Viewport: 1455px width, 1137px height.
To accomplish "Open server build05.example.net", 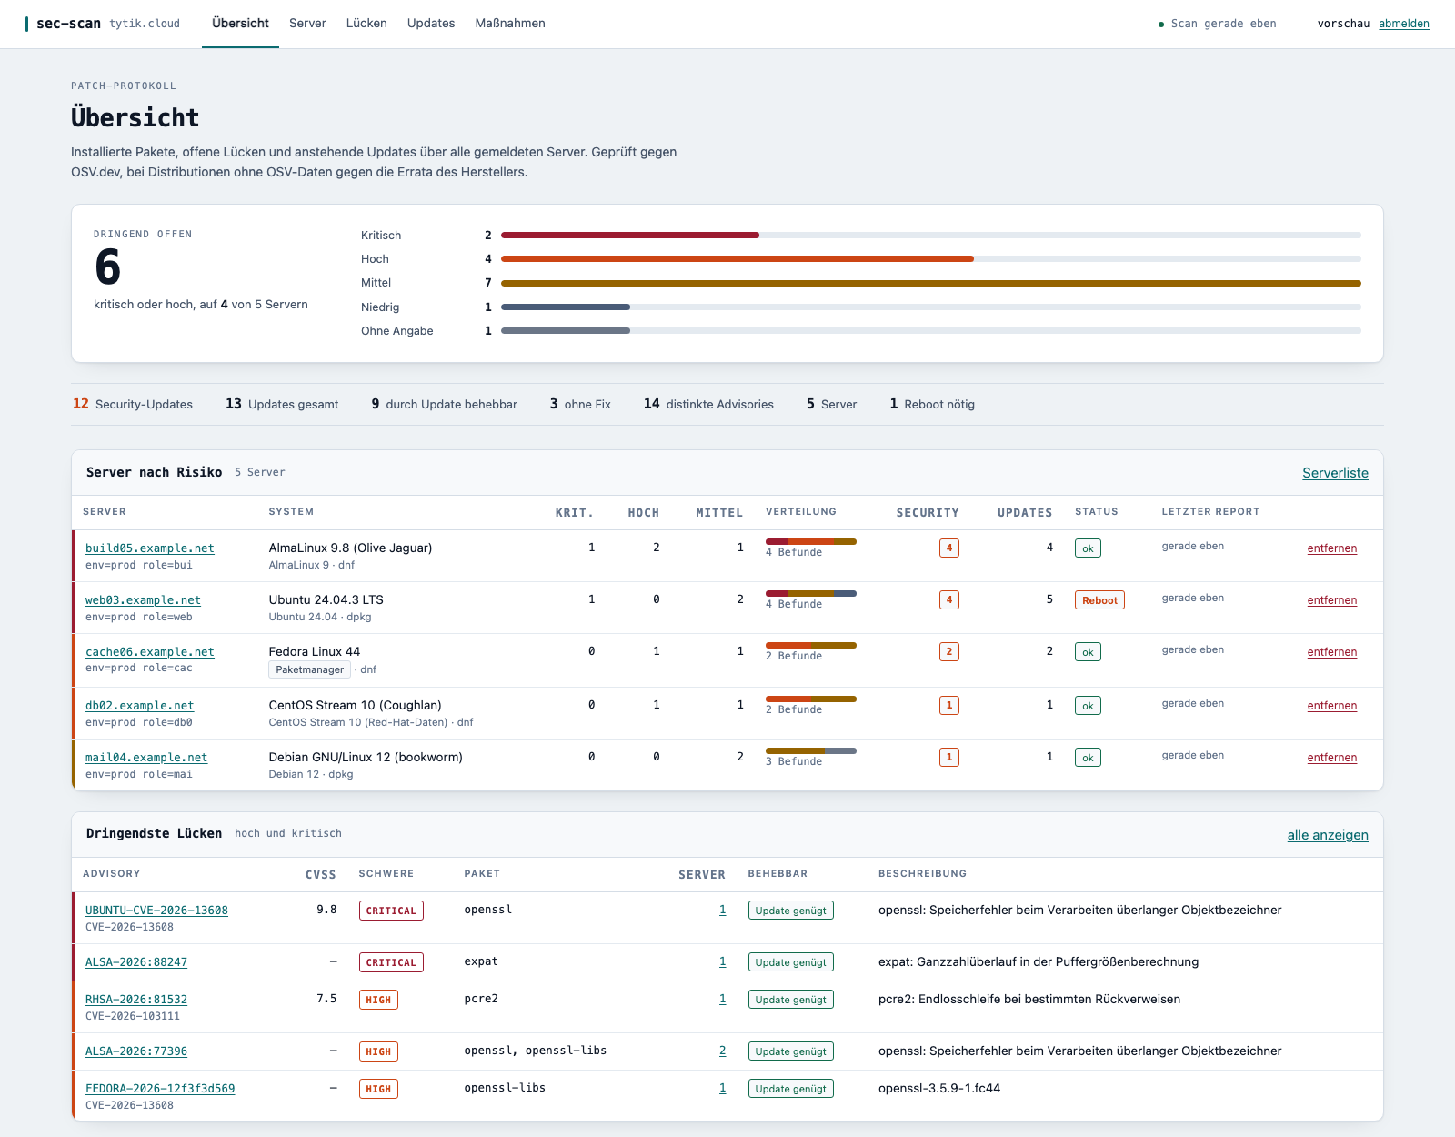I will 150,548.
